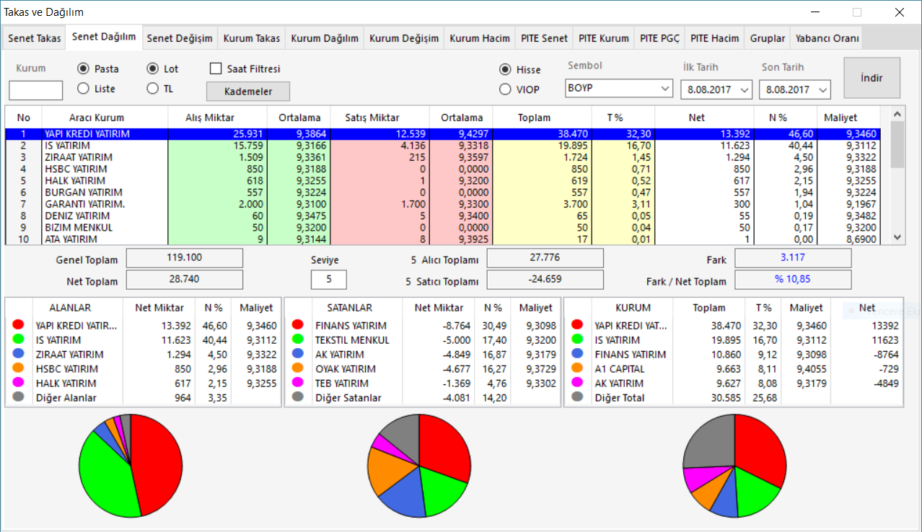Open the Sembol dropdown showing BOYP
The width and height of the screenshot is (922, 532).
(619, 89)
